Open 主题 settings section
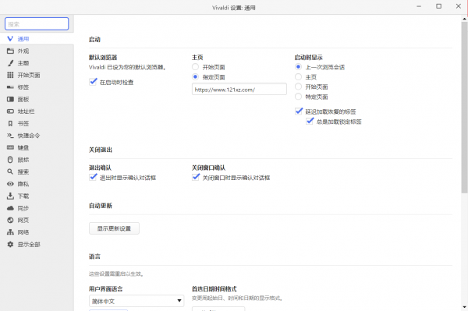This screenshot has height=311, width=468. [x=37, y=63]
